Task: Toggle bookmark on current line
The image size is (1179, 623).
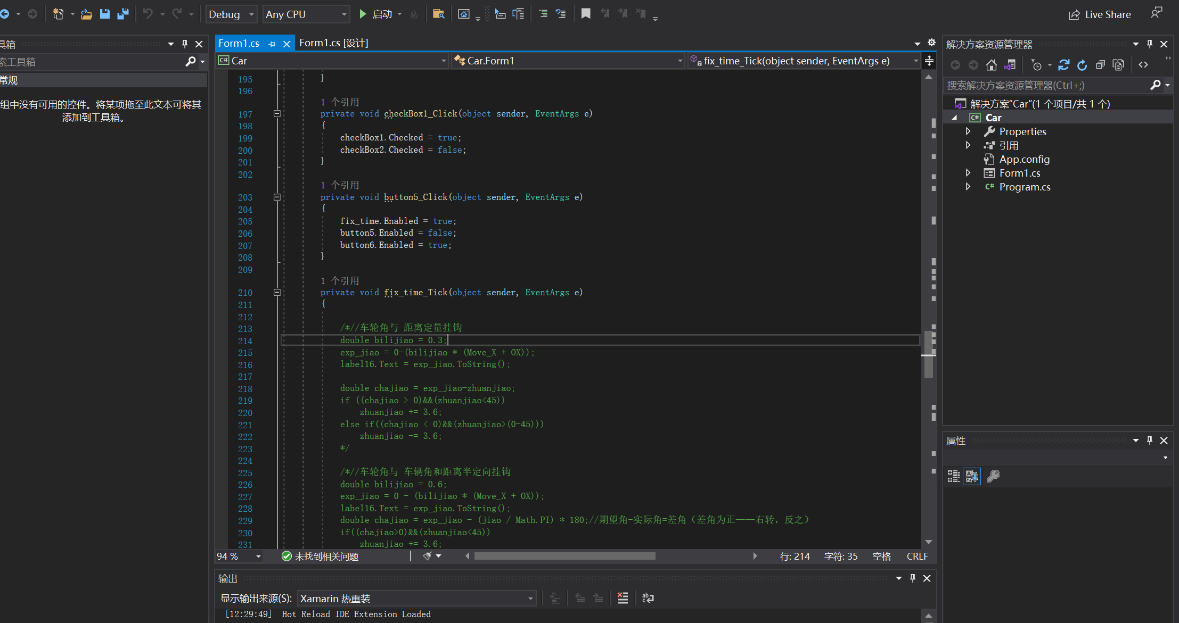Action: click(586, 14)
